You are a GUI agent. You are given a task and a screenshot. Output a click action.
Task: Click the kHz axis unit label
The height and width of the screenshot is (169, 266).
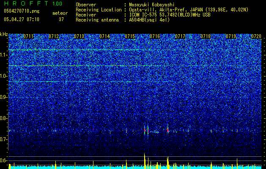[x=4, y=34]
